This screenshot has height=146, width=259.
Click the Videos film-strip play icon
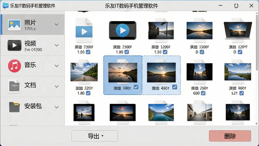pyautogui.click(x=14, y=45)
